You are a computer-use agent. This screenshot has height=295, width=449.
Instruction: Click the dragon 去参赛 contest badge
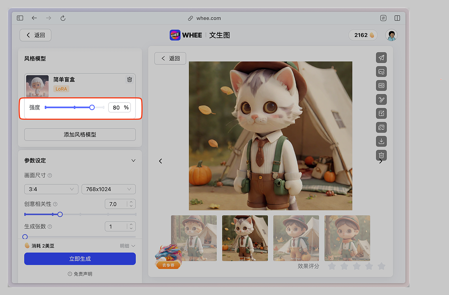click(168, 257)
